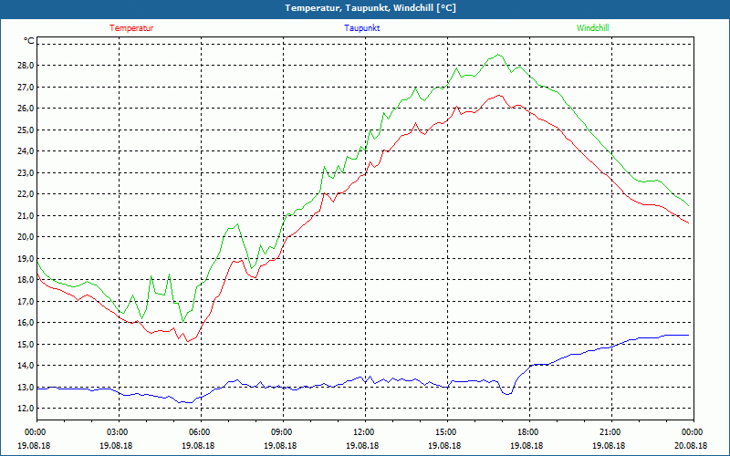The width and height of the screenshot is (730, 456).
Task: Click the '19.08.18' date under 09:00
Action: [x=280, y=445]
